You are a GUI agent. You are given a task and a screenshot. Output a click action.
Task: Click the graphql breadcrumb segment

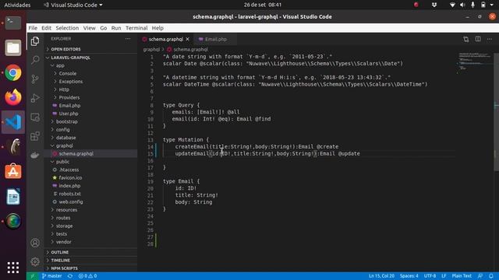151,50
